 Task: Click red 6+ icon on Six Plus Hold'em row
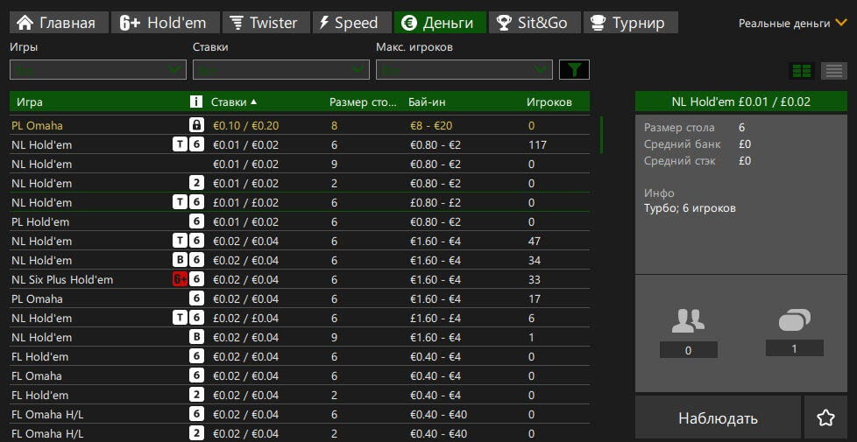pyautogui.click(x=180, y=279)
